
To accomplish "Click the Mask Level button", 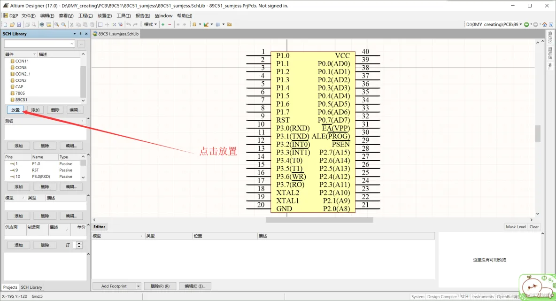I will click(516, 227).
